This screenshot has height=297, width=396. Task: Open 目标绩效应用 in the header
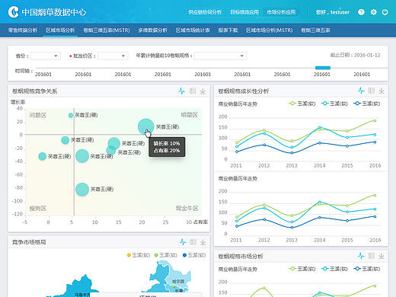pyautogui.click(x=244, y=12)
